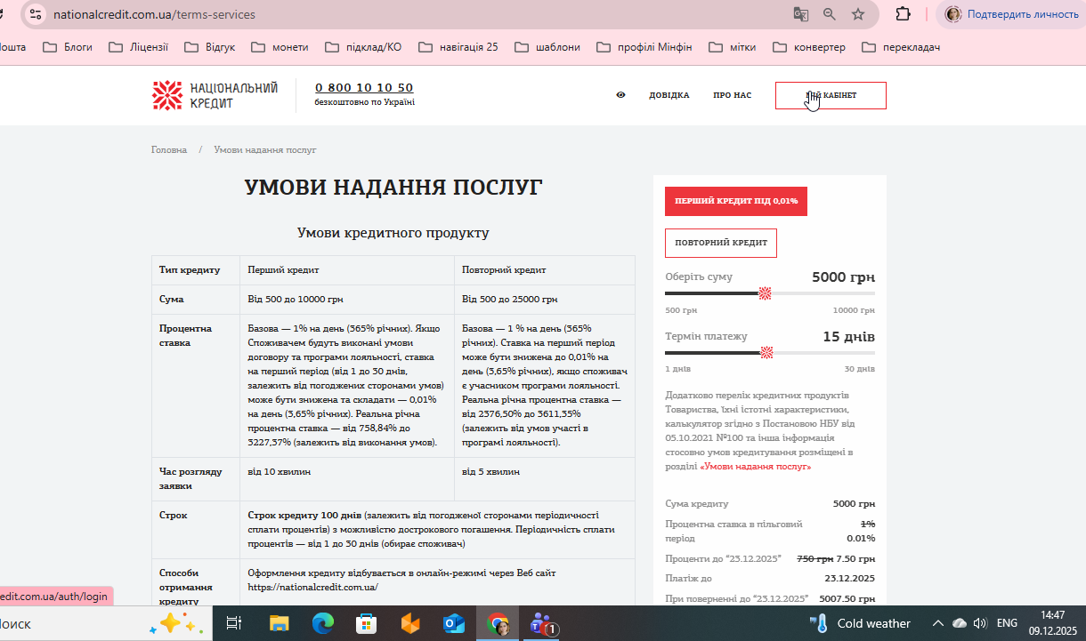The width and height of the screenshot is (1086, 641).
Task: Click the zoom magnifier icon in address bar
Action: tap(830, 14)
